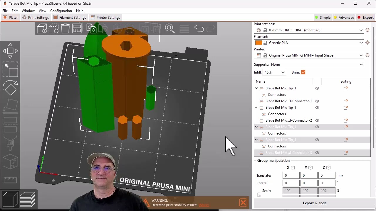Toggle visibility eye for Connector-2 object
The image size is (376, 211).
[317, 120]
